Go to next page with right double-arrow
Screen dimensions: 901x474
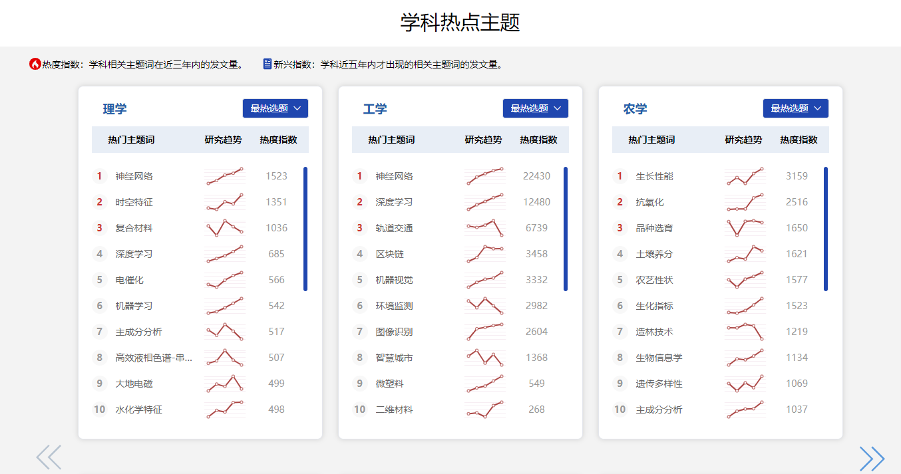click(872, 458)
